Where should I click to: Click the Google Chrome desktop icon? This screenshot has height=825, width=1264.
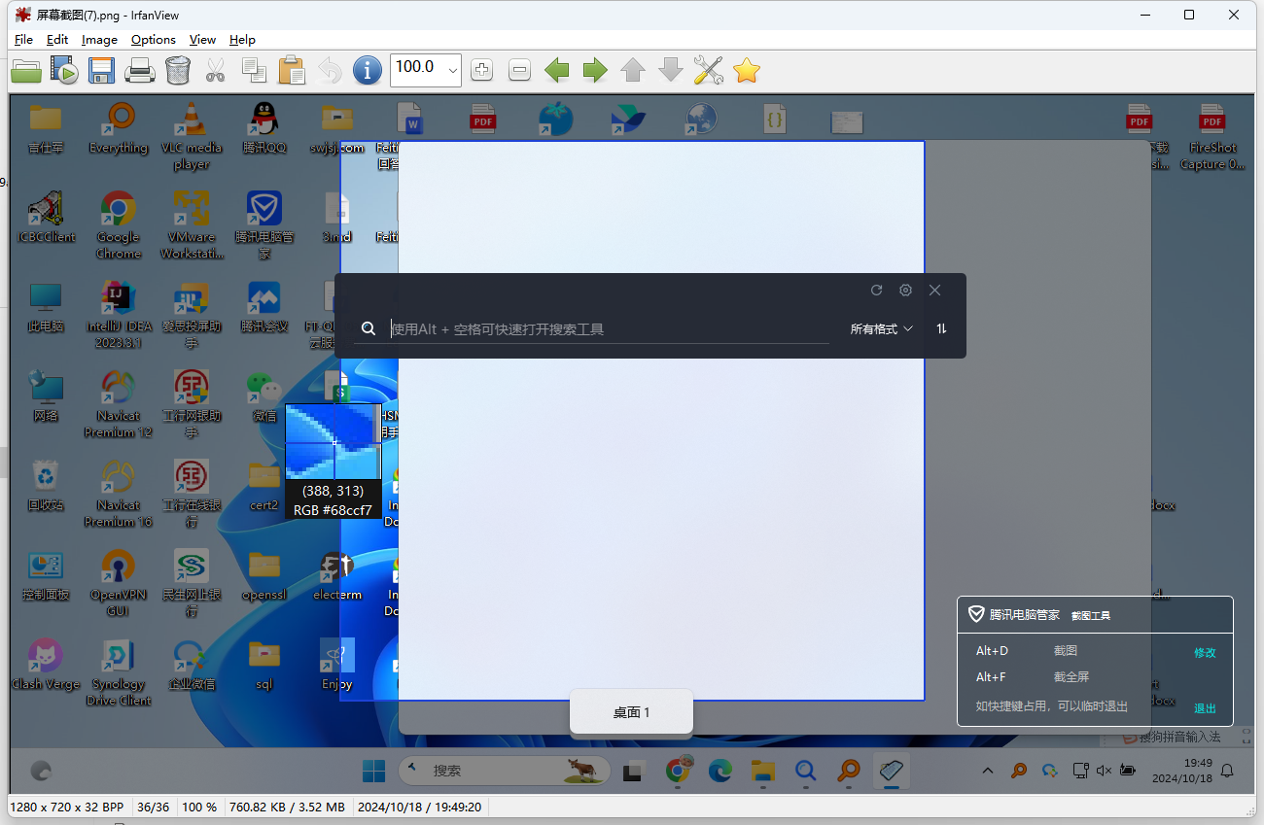click(118, 224)
